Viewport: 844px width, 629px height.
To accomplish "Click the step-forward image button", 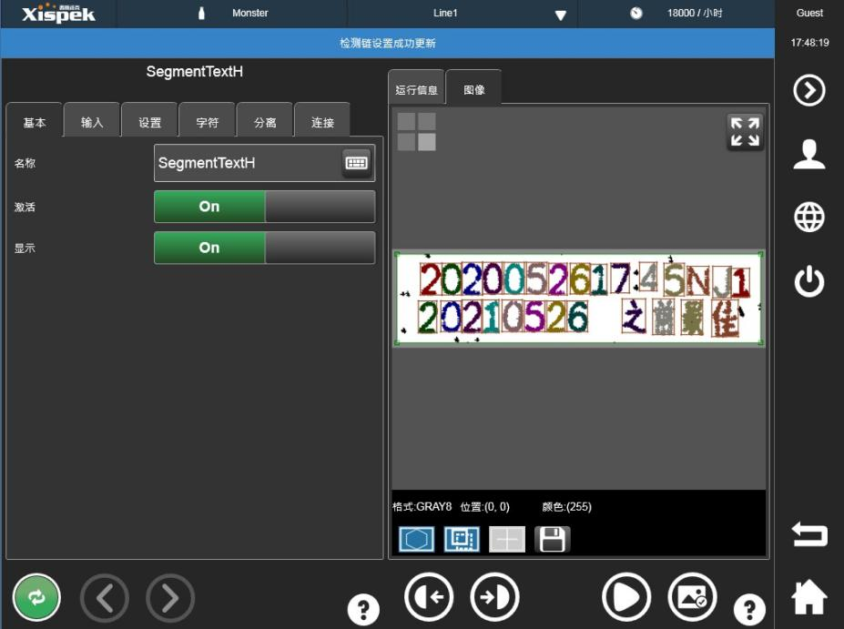I will click(x=494, y=597).
